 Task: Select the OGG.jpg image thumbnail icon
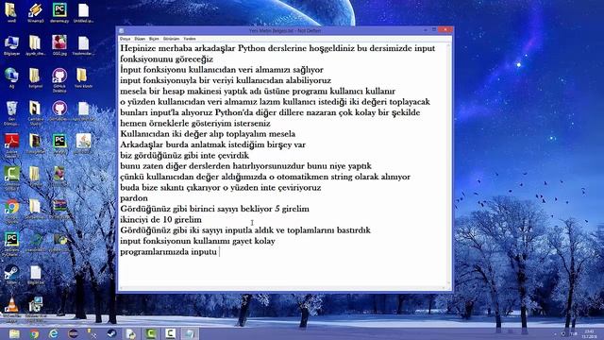[59, 45]
